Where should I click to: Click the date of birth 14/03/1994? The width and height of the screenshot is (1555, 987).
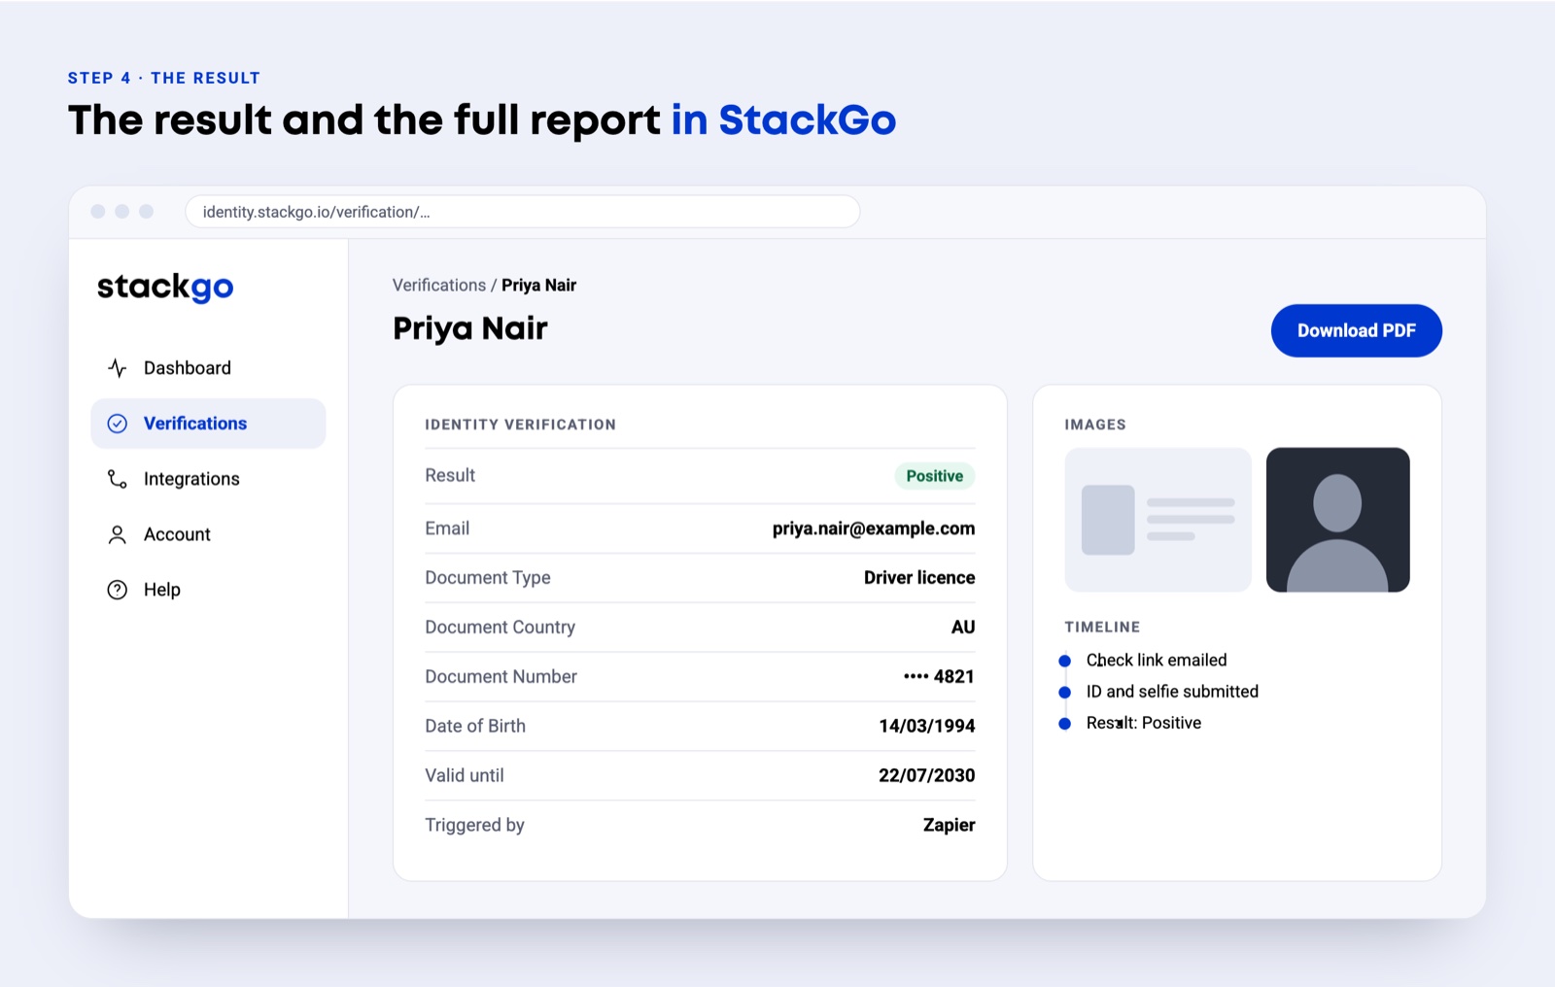pos(927,726)
